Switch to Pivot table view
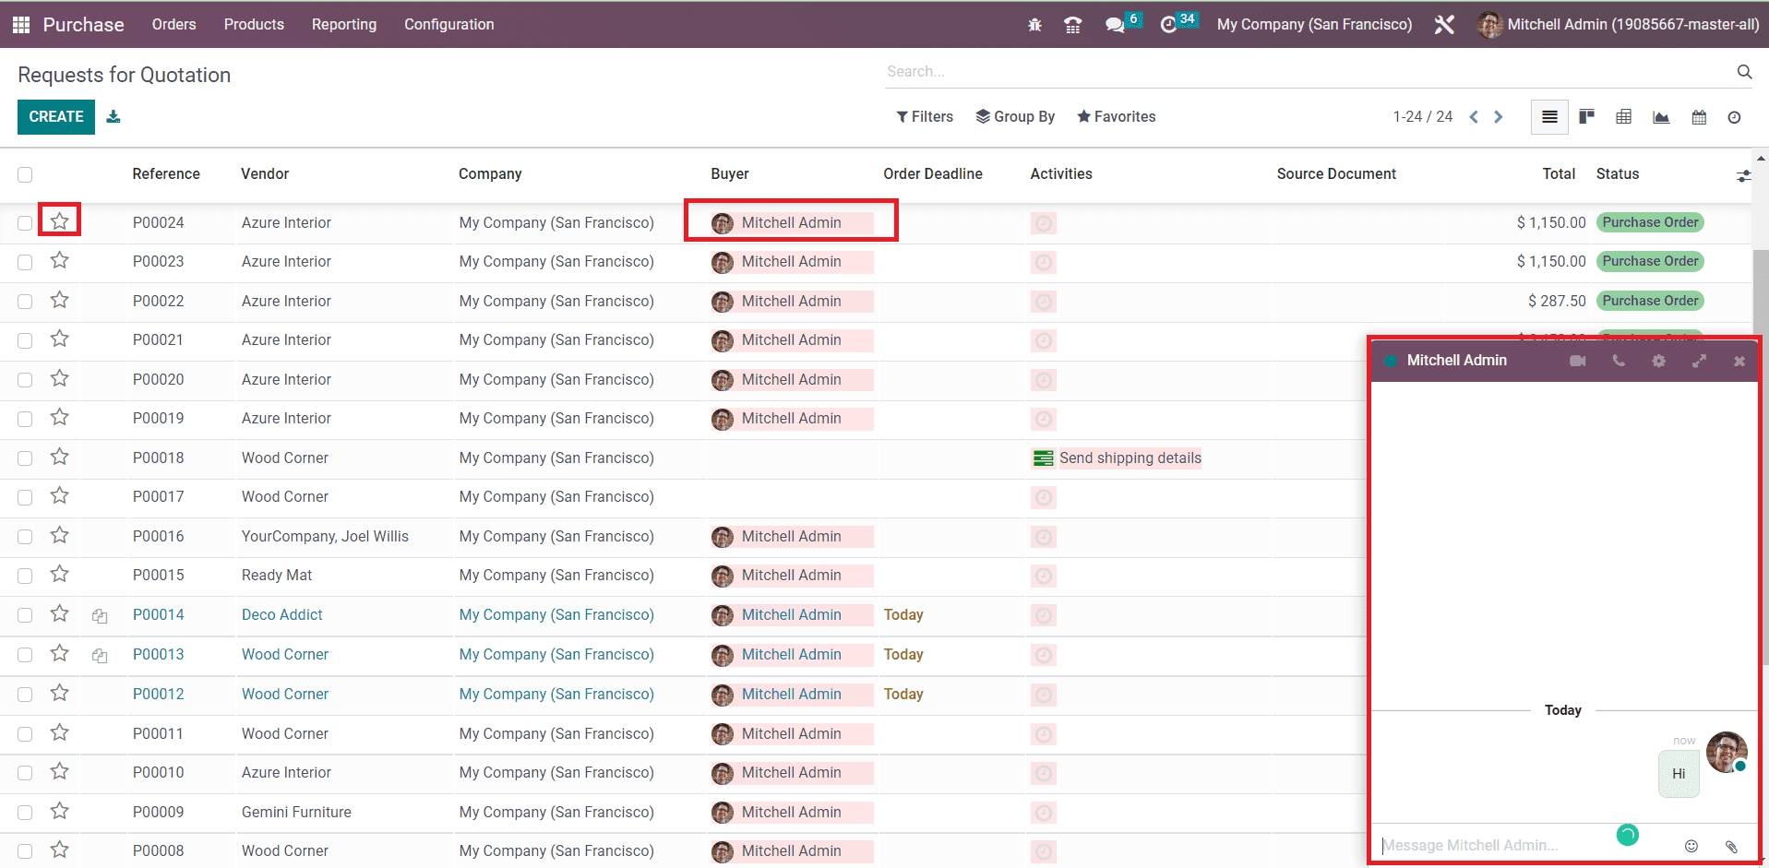 [1623, 117]
